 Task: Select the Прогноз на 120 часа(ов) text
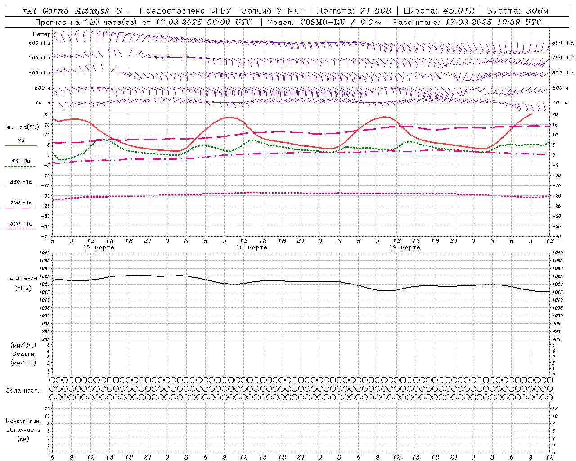86,22
